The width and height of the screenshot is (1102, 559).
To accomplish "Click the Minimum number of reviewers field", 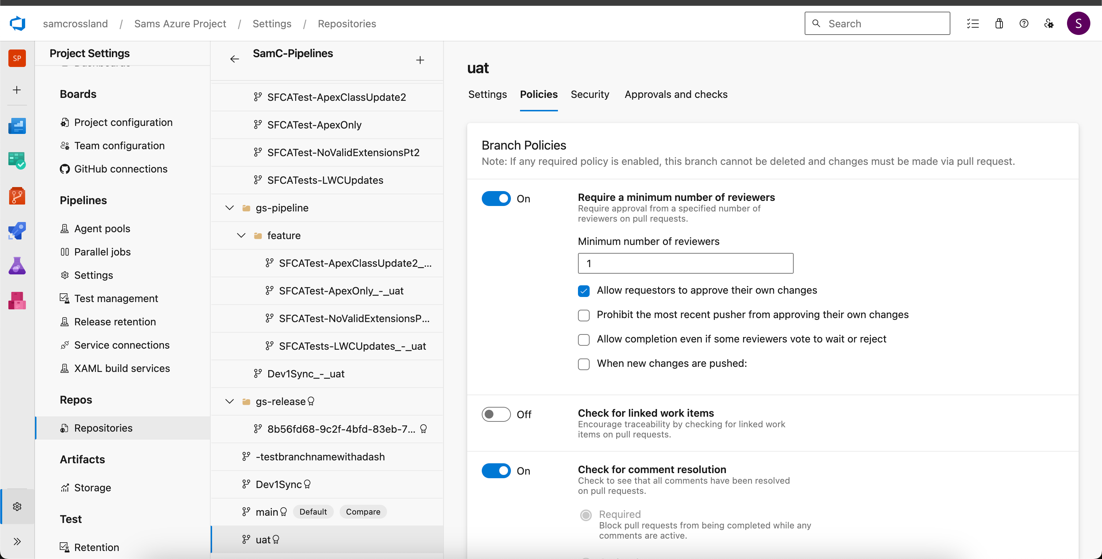I will coord(685,264).
